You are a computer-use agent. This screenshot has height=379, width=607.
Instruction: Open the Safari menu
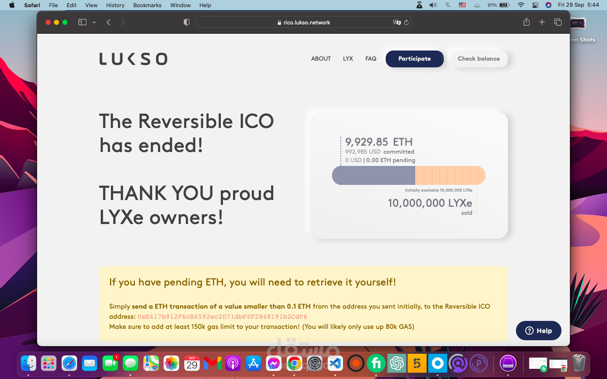(x=32, y=5)
